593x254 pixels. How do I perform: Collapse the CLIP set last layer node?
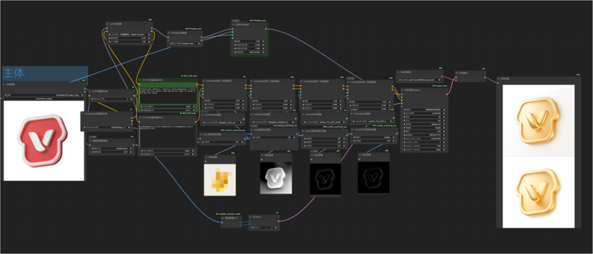(90, 91)
